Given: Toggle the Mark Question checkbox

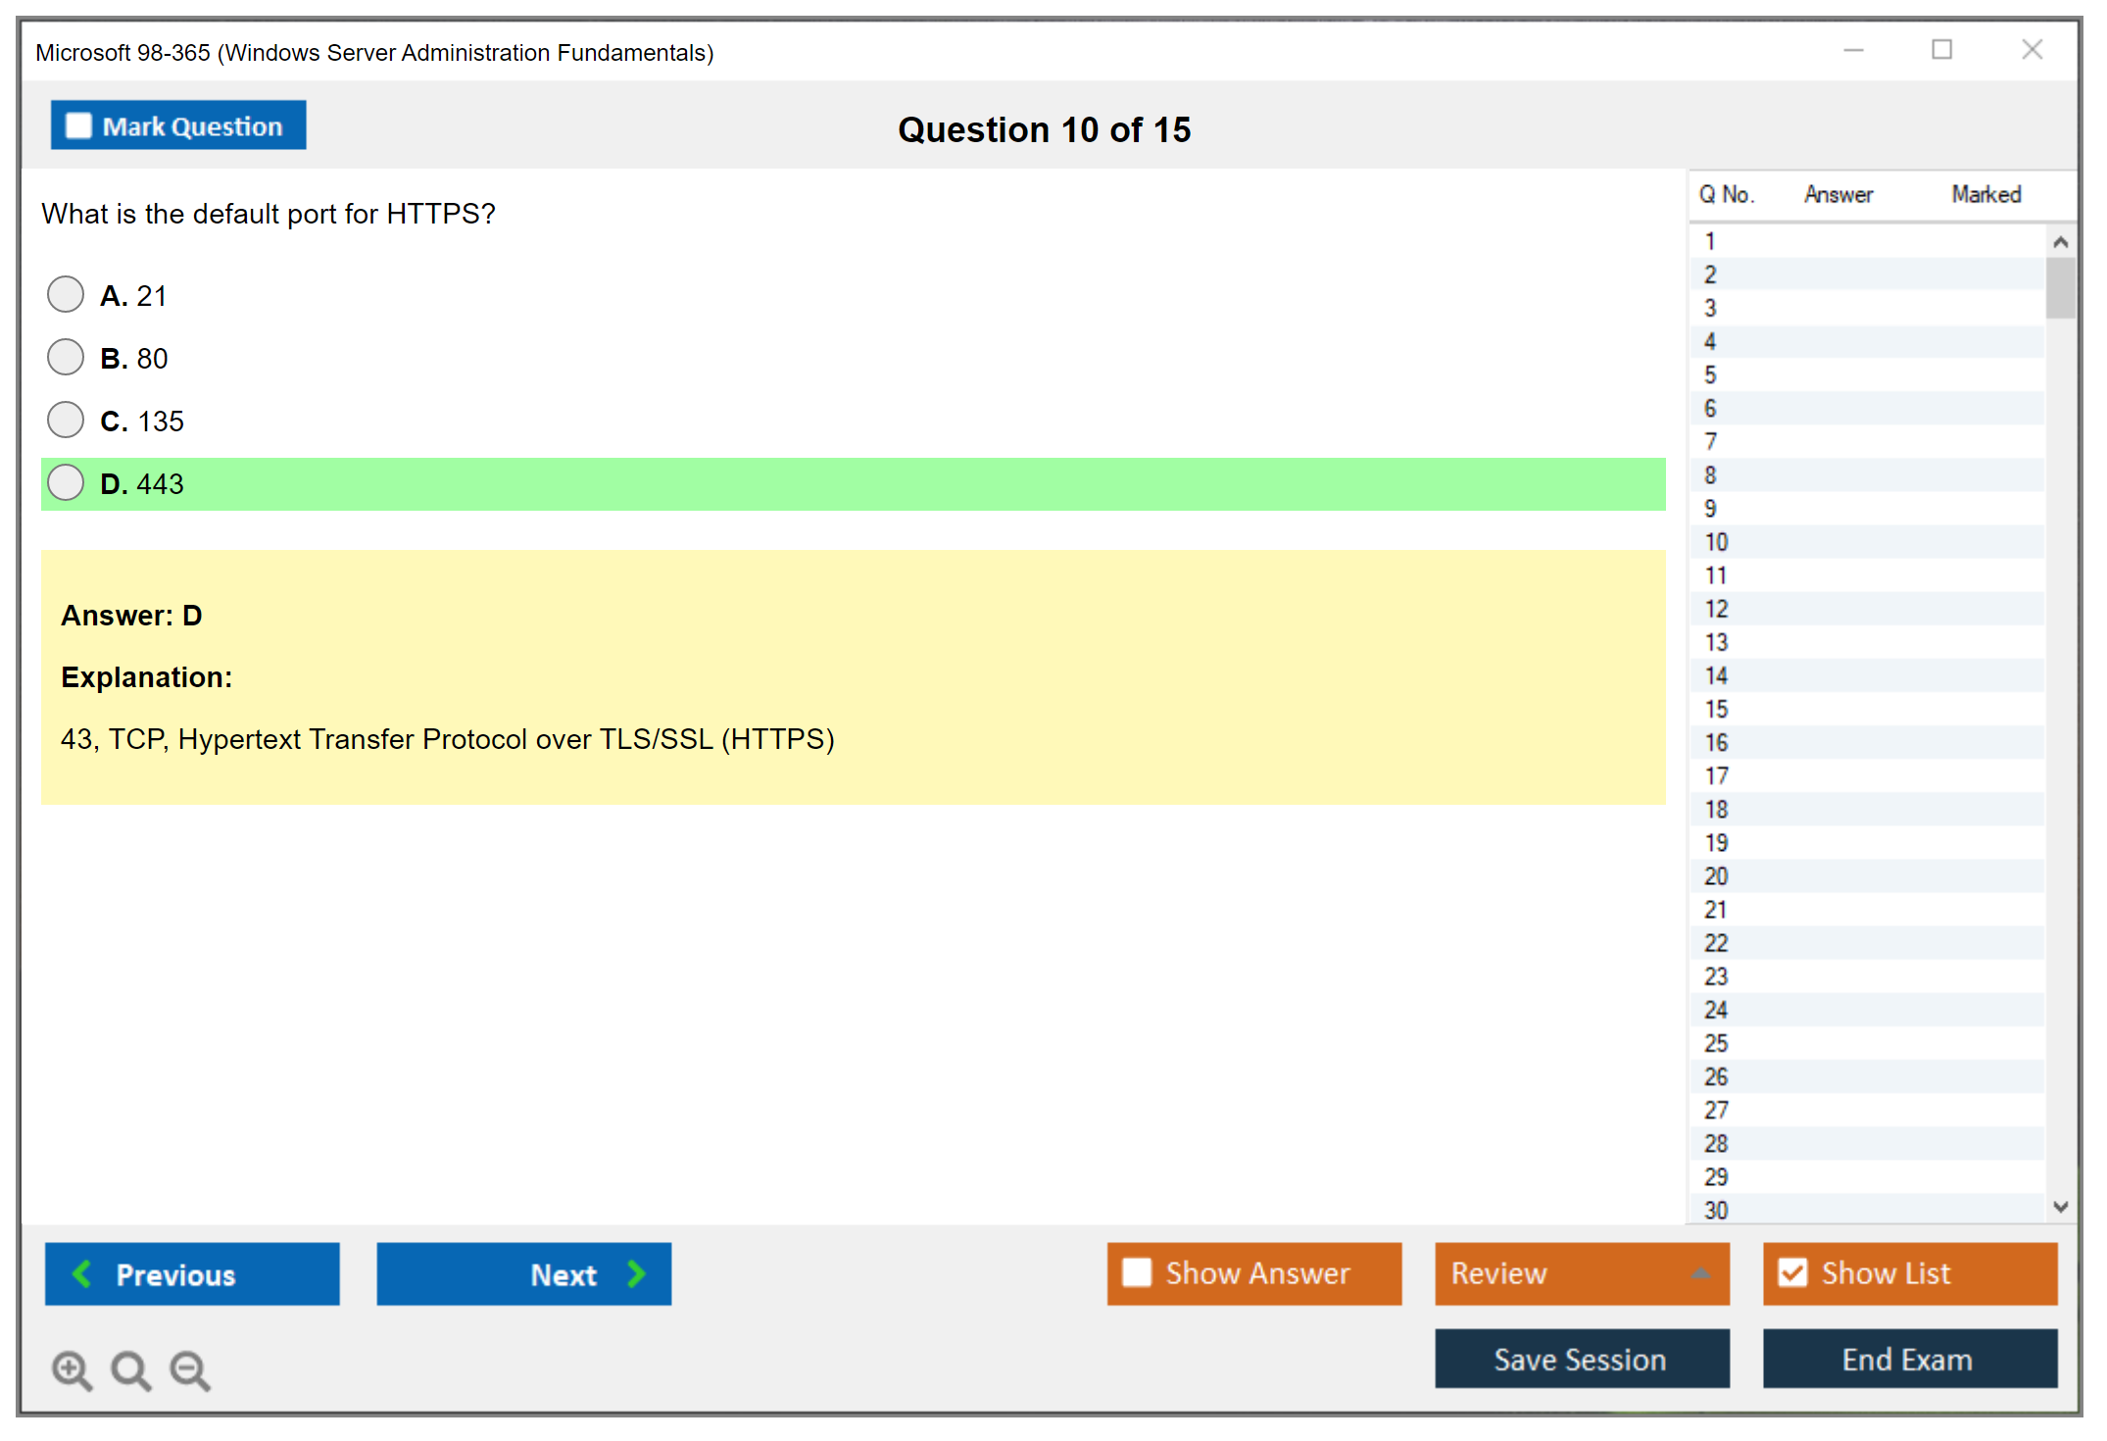Looking at the screenshot, I should click(78, 126).
